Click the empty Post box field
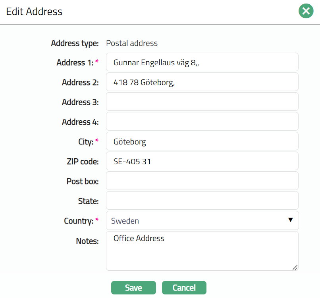Image resolution: width=320 pixels, height=298 pixels. click(202, 181)
